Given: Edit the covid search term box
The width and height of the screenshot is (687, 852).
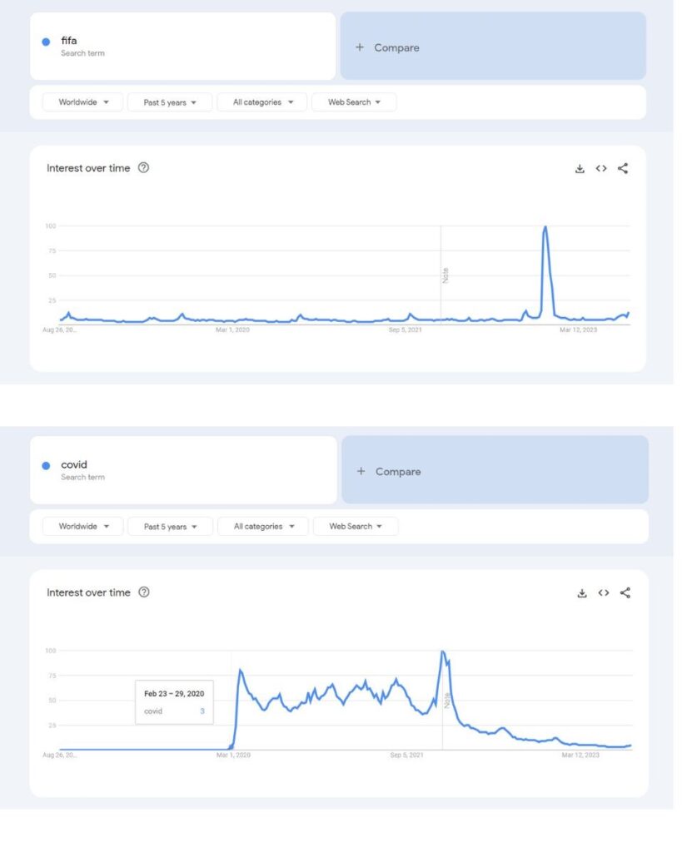Looking at the screenshot, I should click(x=182, y=471).
